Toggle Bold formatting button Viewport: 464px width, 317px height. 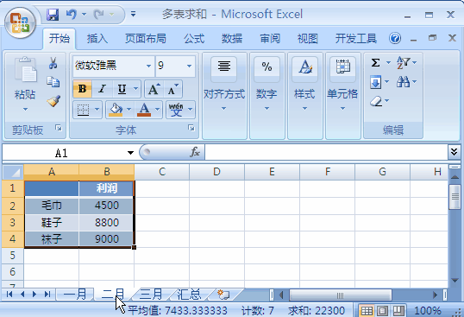(82, 89)
